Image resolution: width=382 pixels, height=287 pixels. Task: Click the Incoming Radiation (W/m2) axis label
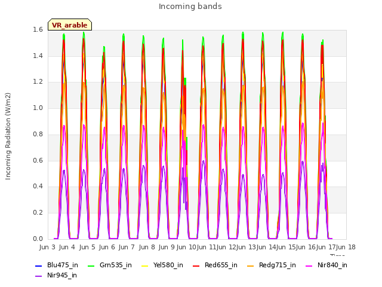[8, 136]
